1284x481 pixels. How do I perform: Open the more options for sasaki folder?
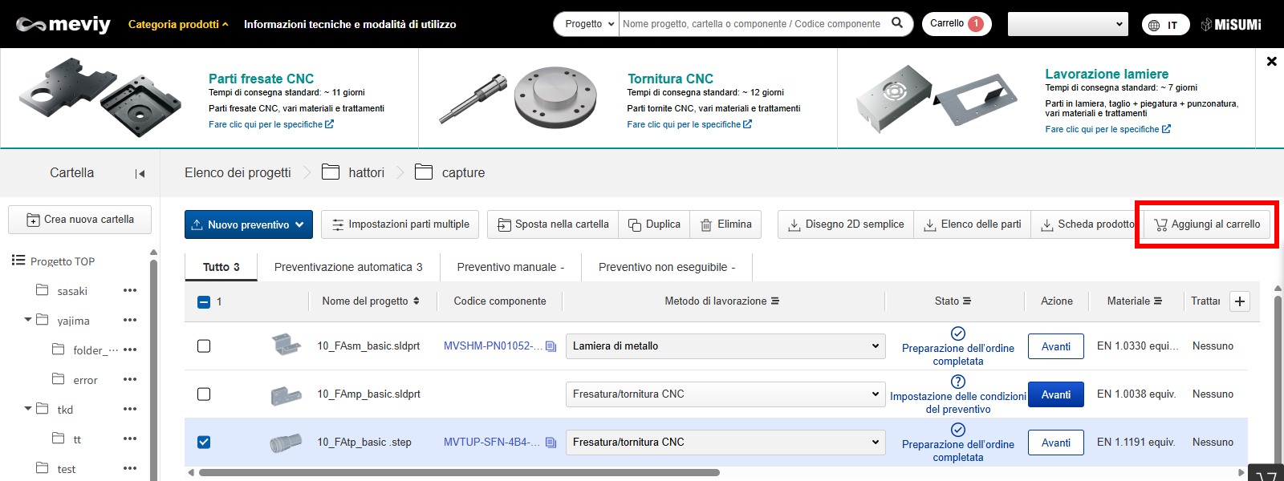[130, 291]
